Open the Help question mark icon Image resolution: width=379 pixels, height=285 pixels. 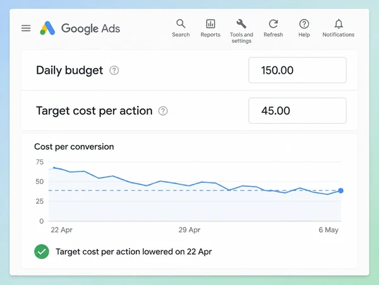point(304,24)
